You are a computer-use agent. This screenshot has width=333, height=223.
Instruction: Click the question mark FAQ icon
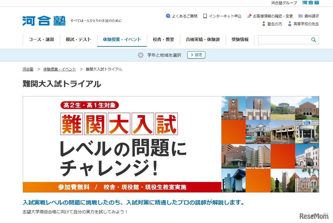pyautogui.click(x=168, y=16)
